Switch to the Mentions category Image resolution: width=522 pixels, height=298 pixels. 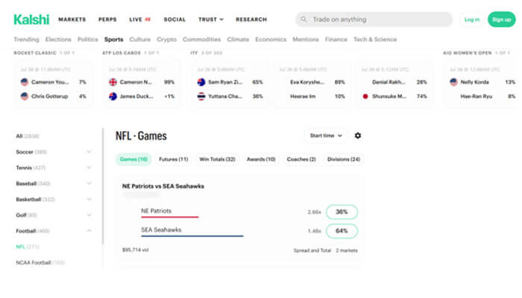click(306, 39)
